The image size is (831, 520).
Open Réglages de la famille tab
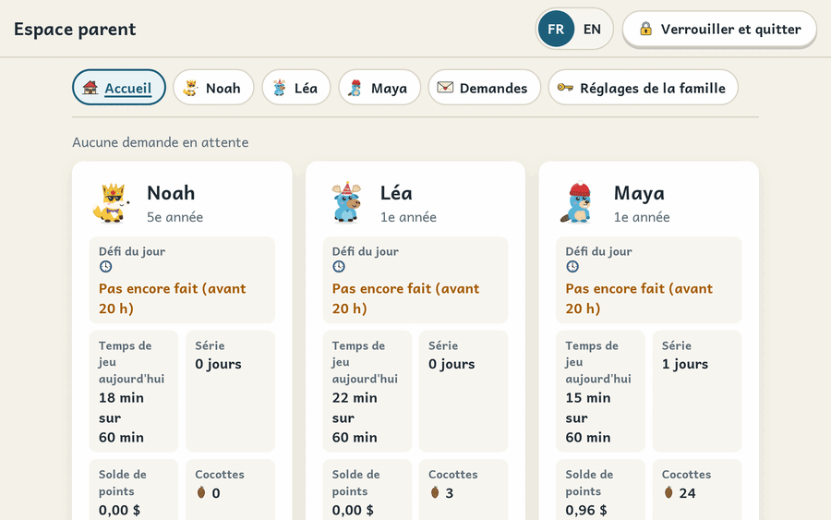tap(643, 88)
